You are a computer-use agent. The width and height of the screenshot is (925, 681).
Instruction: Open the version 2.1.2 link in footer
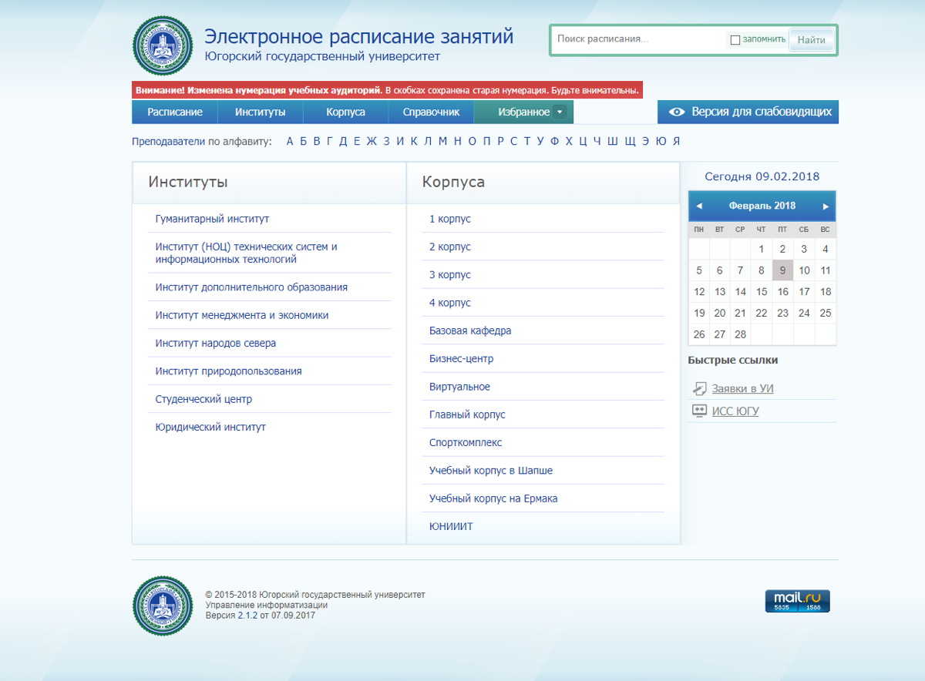click(x=247, y=616)
